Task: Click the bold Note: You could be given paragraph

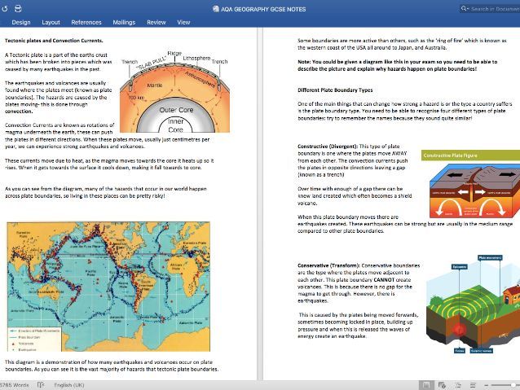Action: pos(397,65)
